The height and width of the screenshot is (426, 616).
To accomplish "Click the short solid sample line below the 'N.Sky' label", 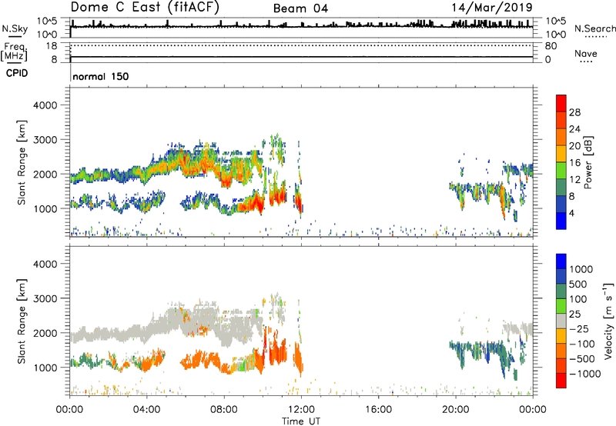I will point(15,36).
